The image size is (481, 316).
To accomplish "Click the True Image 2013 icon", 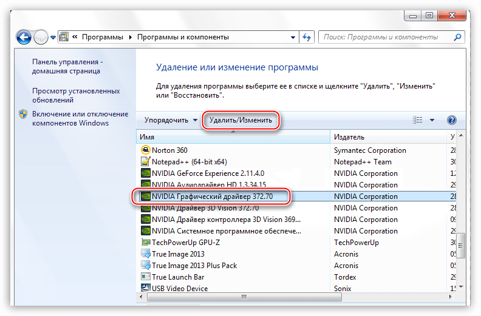I will (145, 254).
